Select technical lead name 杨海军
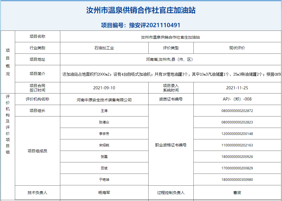282x201 pixels. [104, 193]
